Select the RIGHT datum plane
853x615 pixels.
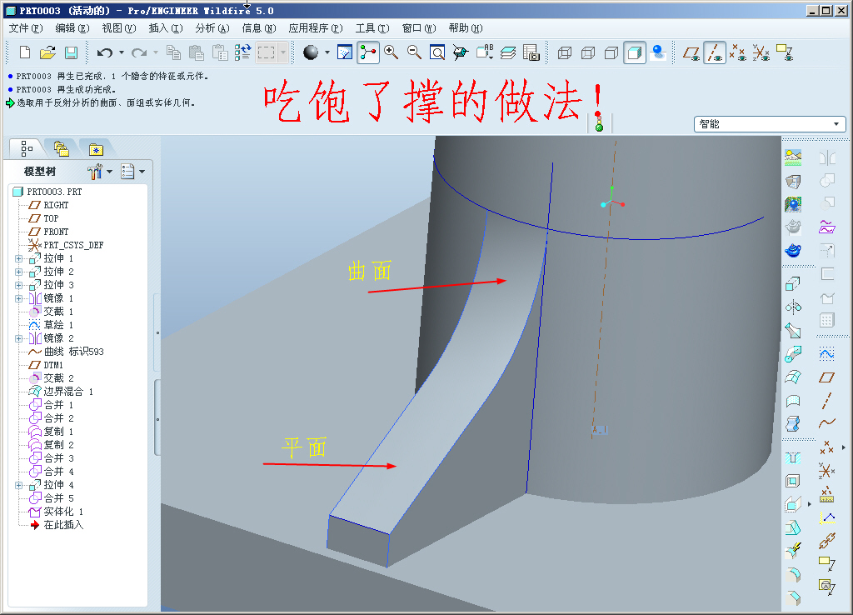49,205
